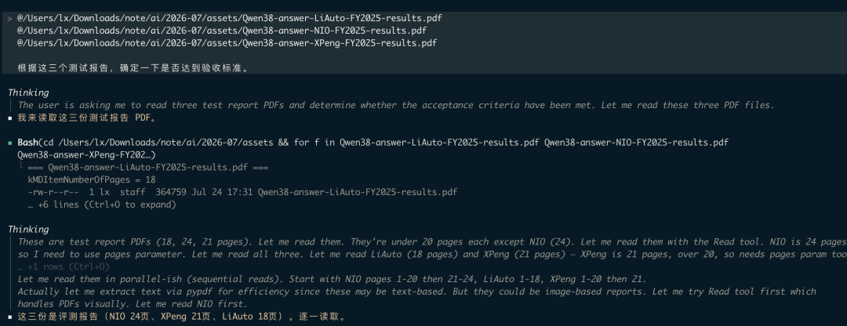
Task: Click the 我来读取这三份测试报告 PDF message
Action: [88, 118]
